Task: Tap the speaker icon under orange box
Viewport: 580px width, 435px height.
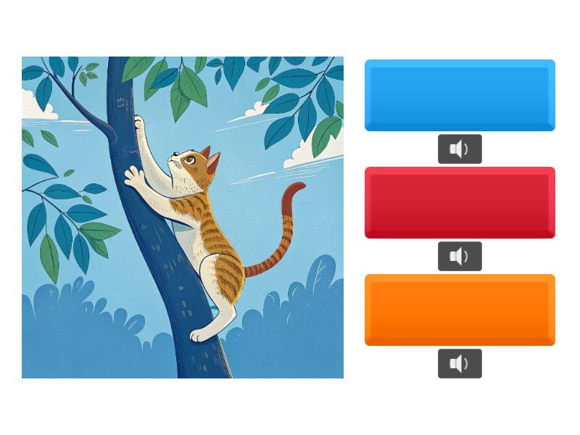Action: (x=459, y=364)
